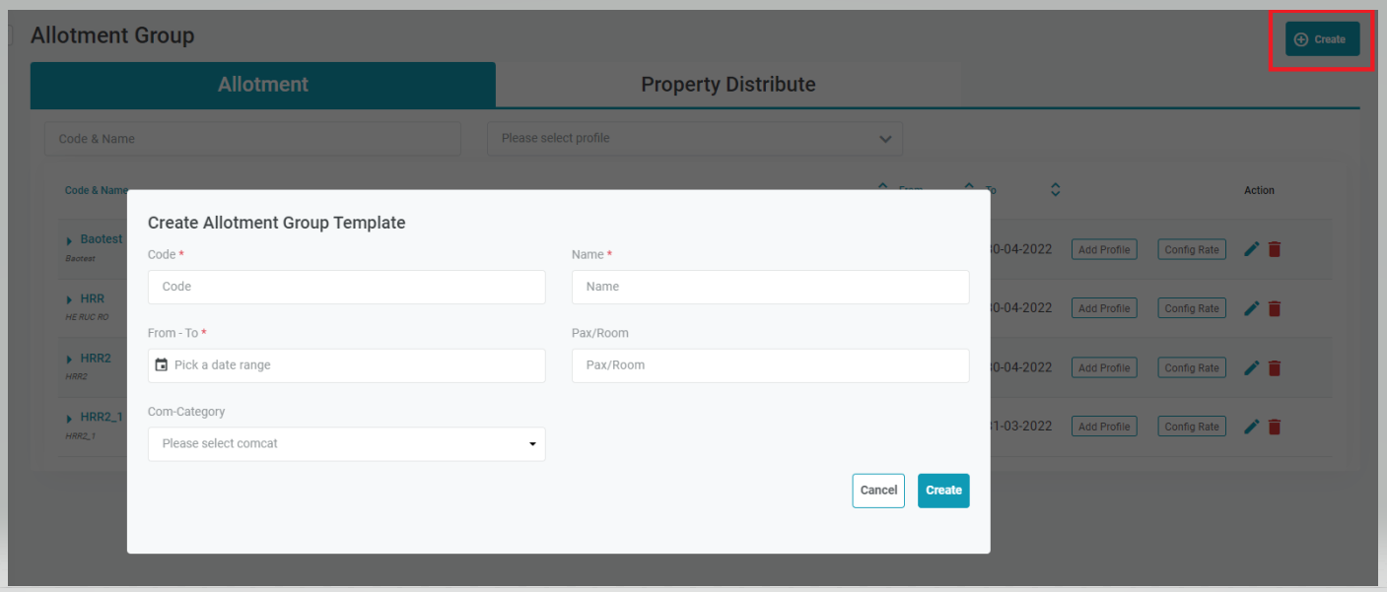Click the trash icon in HRR row
Screen dimensions: 1387x592
pos(1275,308)
